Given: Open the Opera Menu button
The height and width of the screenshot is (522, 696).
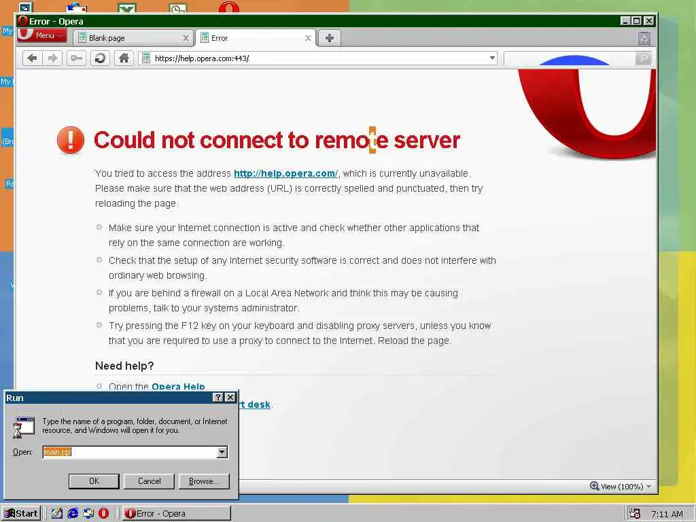Looking at the screenshot, I should [x=42, y=35].
